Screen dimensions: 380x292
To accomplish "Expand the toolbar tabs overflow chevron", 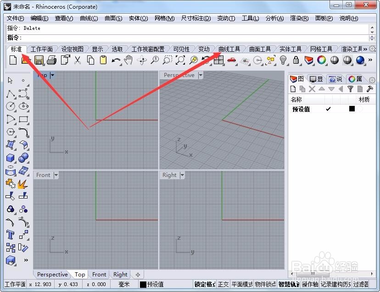I will [x=365, y=50].
